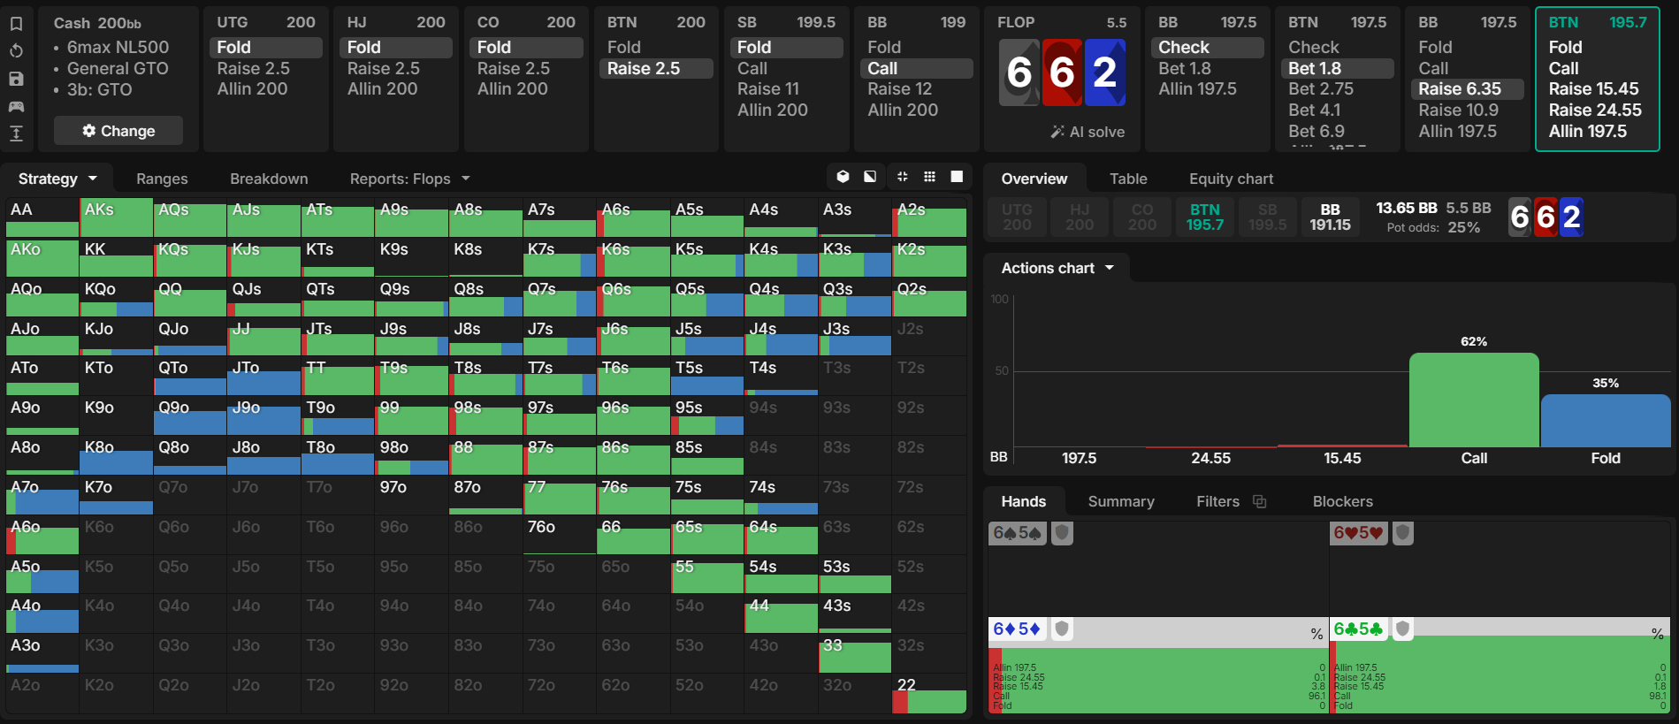Select BB flop Check action

pos(1207,47)
